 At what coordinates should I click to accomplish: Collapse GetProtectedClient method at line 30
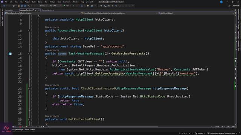[x=29, y=120]
